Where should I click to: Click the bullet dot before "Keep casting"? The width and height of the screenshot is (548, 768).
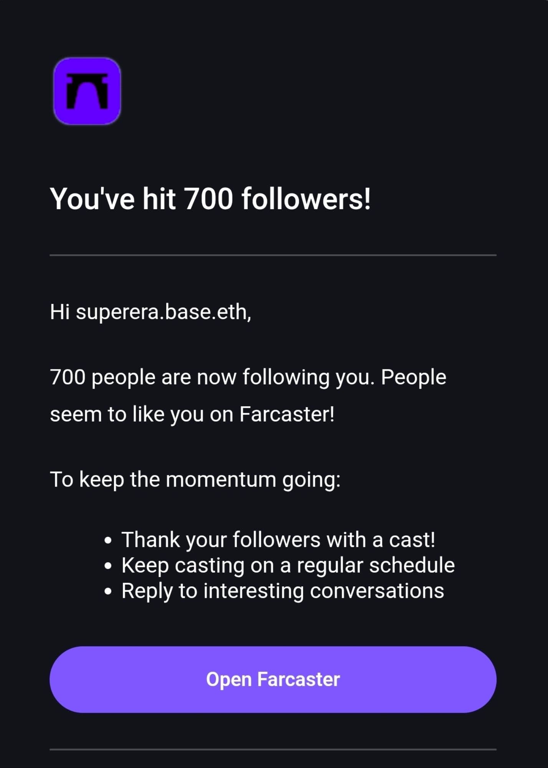109,566
